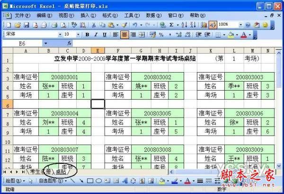
Task: Select column header K
Action: tap(211, 51)
